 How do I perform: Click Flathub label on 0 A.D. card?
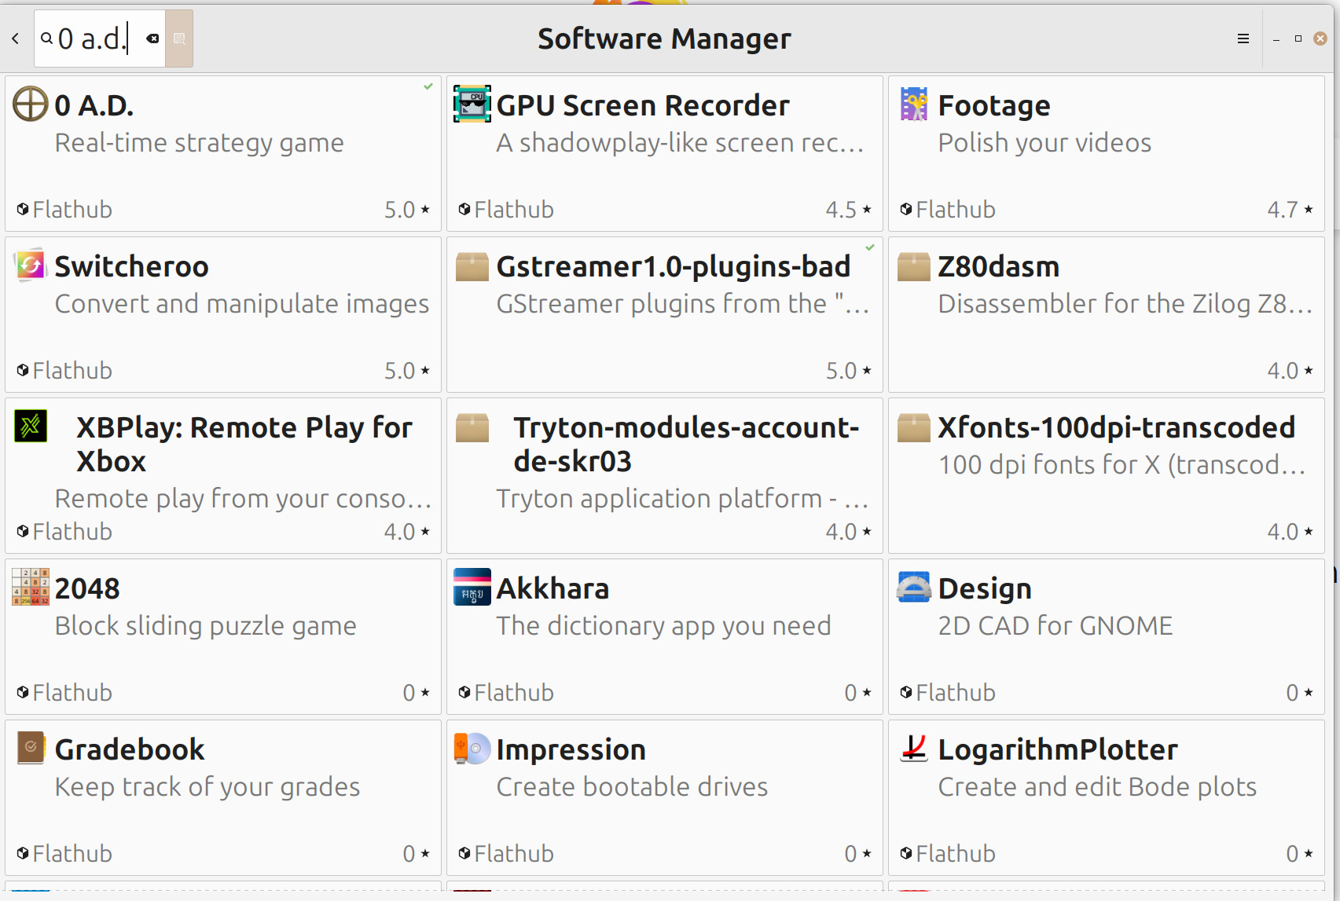(72, 210)
